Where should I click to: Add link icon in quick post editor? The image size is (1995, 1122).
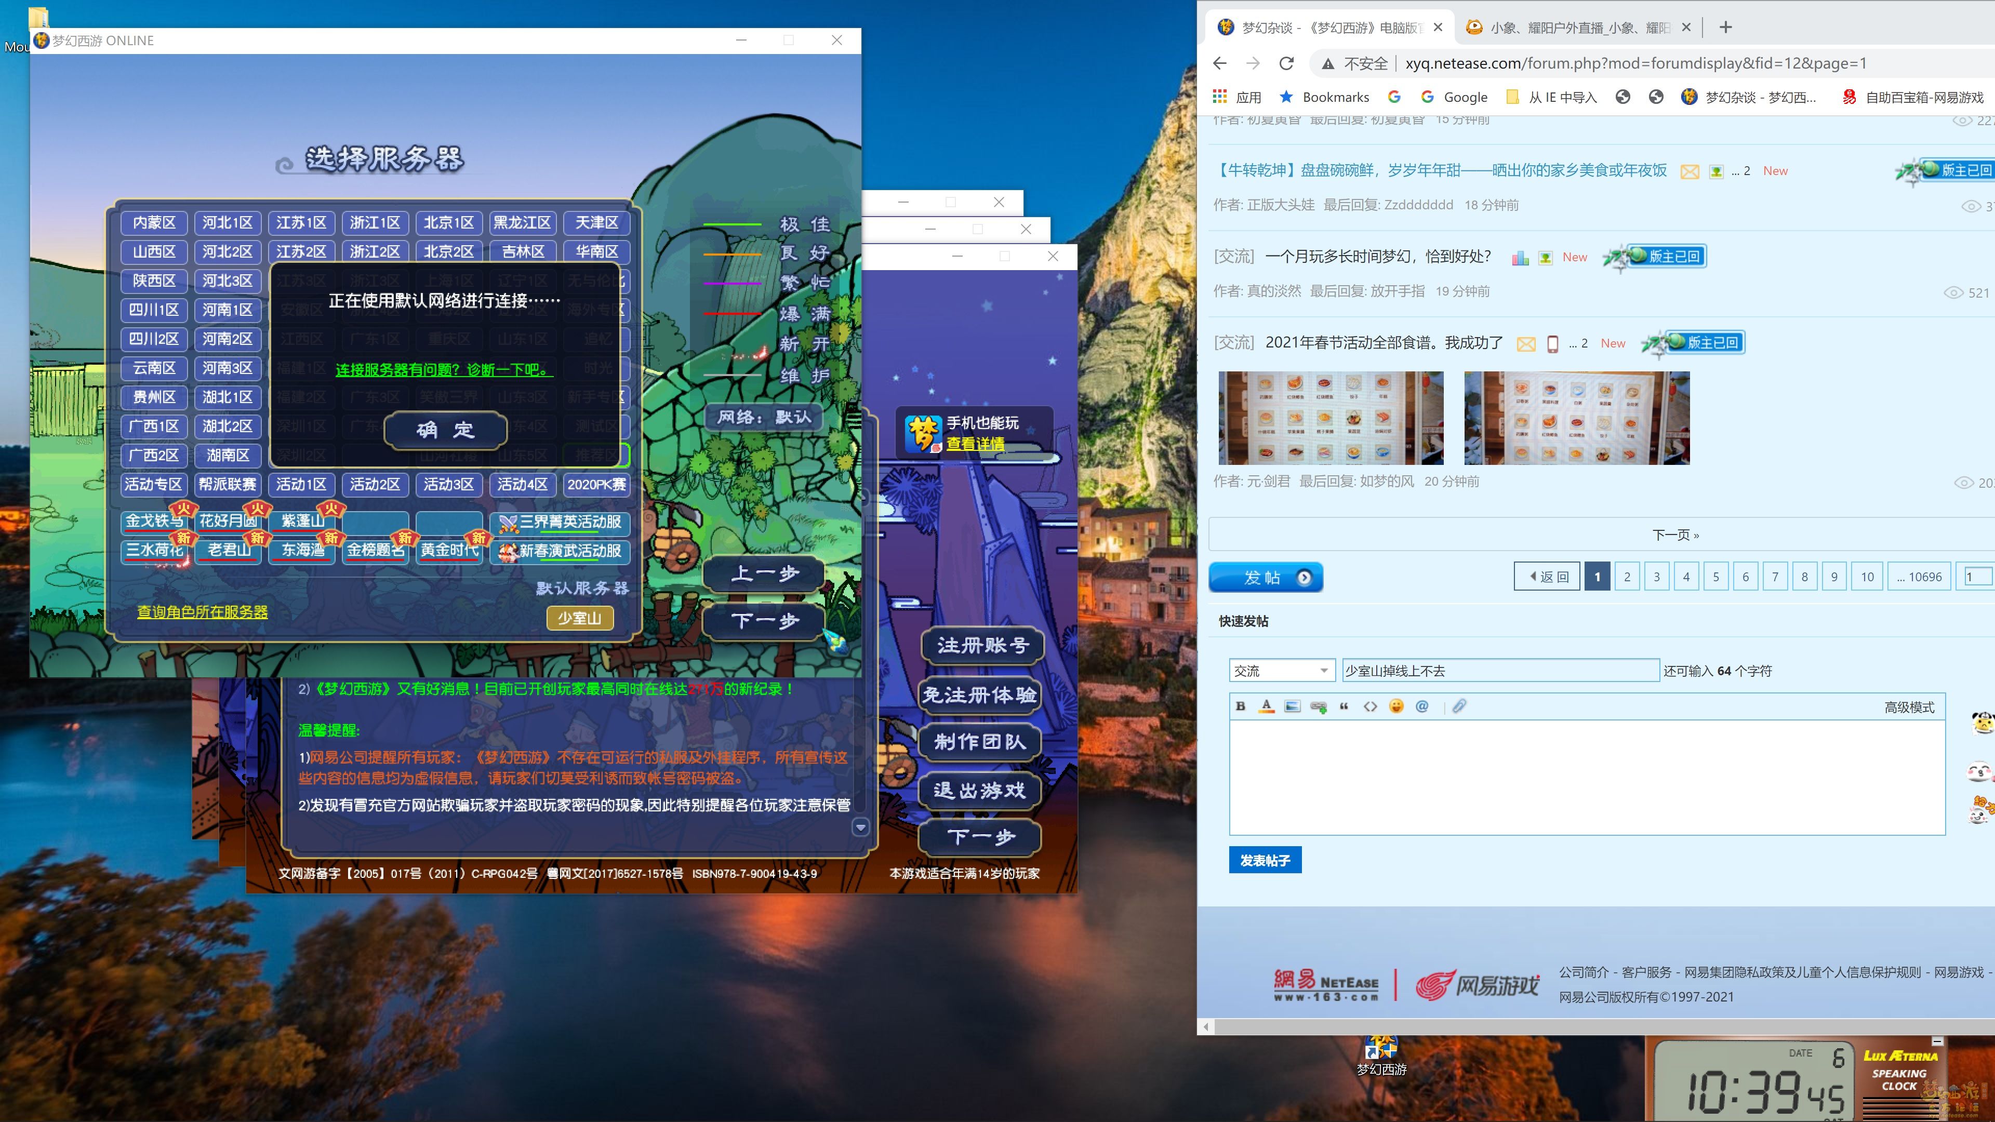[x=1318, y=706]
